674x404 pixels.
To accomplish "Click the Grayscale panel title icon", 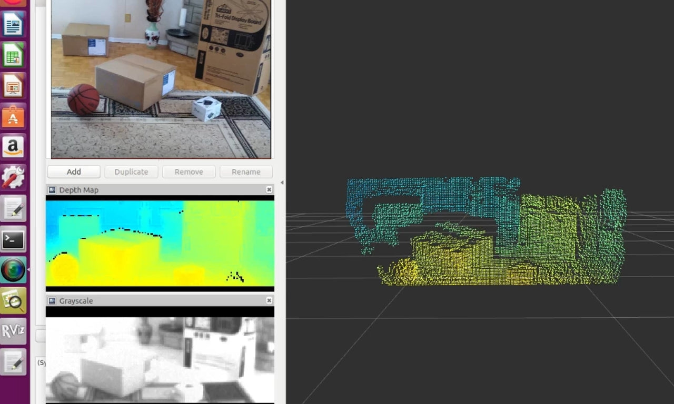I will (x=52, y=300).
